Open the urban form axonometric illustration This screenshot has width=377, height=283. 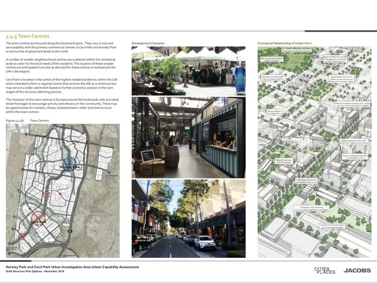coord(315,152)
